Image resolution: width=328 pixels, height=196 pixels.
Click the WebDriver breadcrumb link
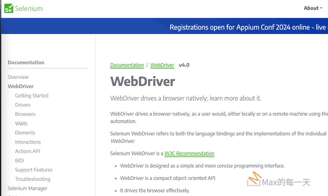click(x=162, y=65)
